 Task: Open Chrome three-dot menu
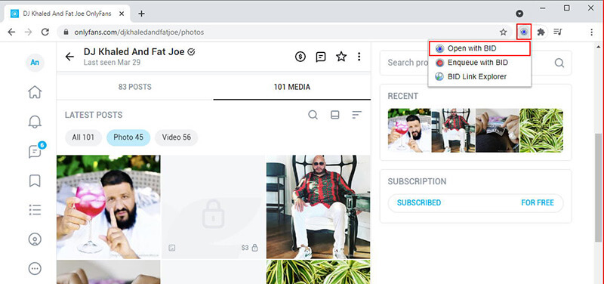(592, 32)
